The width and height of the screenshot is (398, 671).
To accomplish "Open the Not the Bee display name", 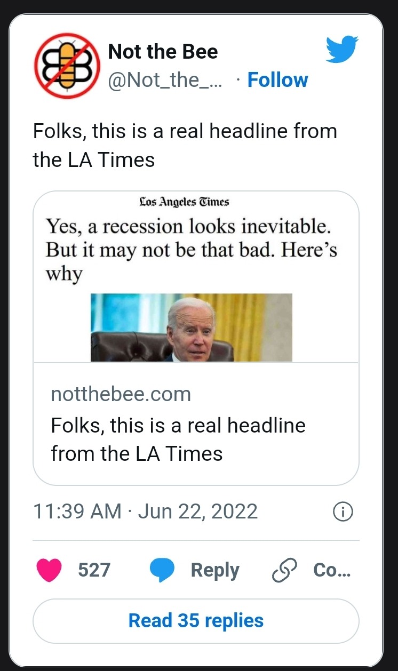I will pos(163,52).
